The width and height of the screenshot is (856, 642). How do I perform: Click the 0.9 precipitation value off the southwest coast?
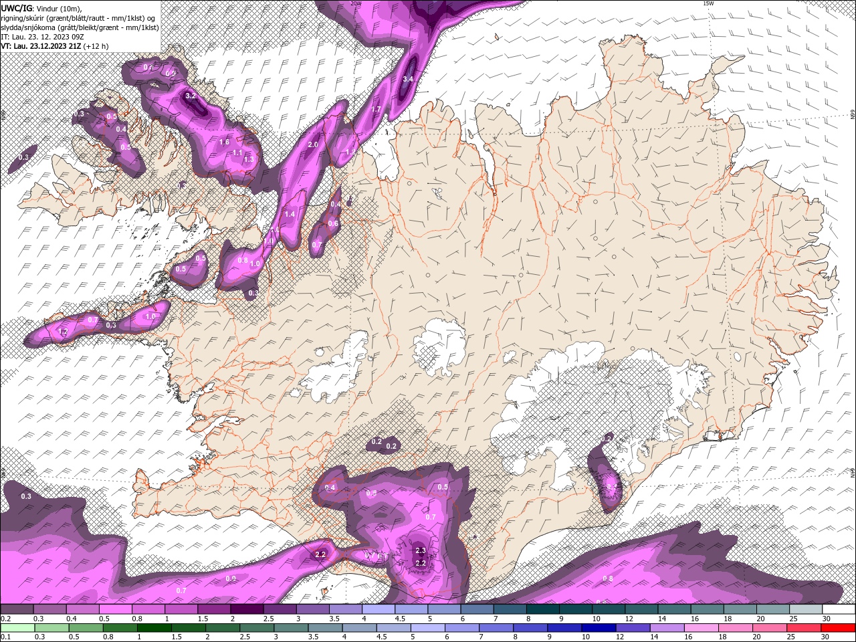click(x=231, y=578)
